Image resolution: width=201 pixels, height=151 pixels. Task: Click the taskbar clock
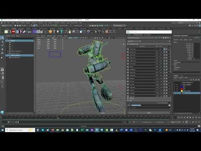tap(192, 130)
